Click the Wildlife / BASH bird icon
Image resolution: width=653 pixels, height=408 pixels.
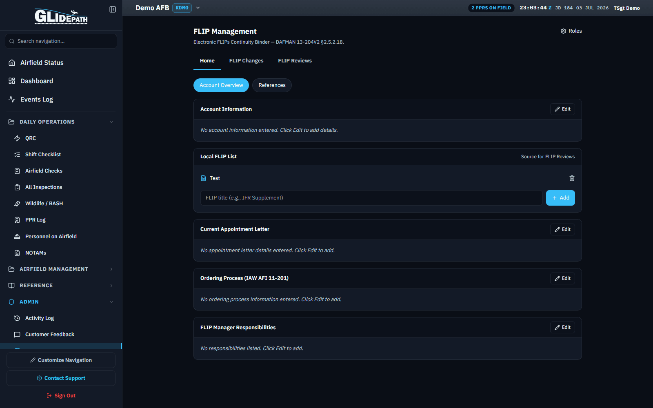coord(17,204)
